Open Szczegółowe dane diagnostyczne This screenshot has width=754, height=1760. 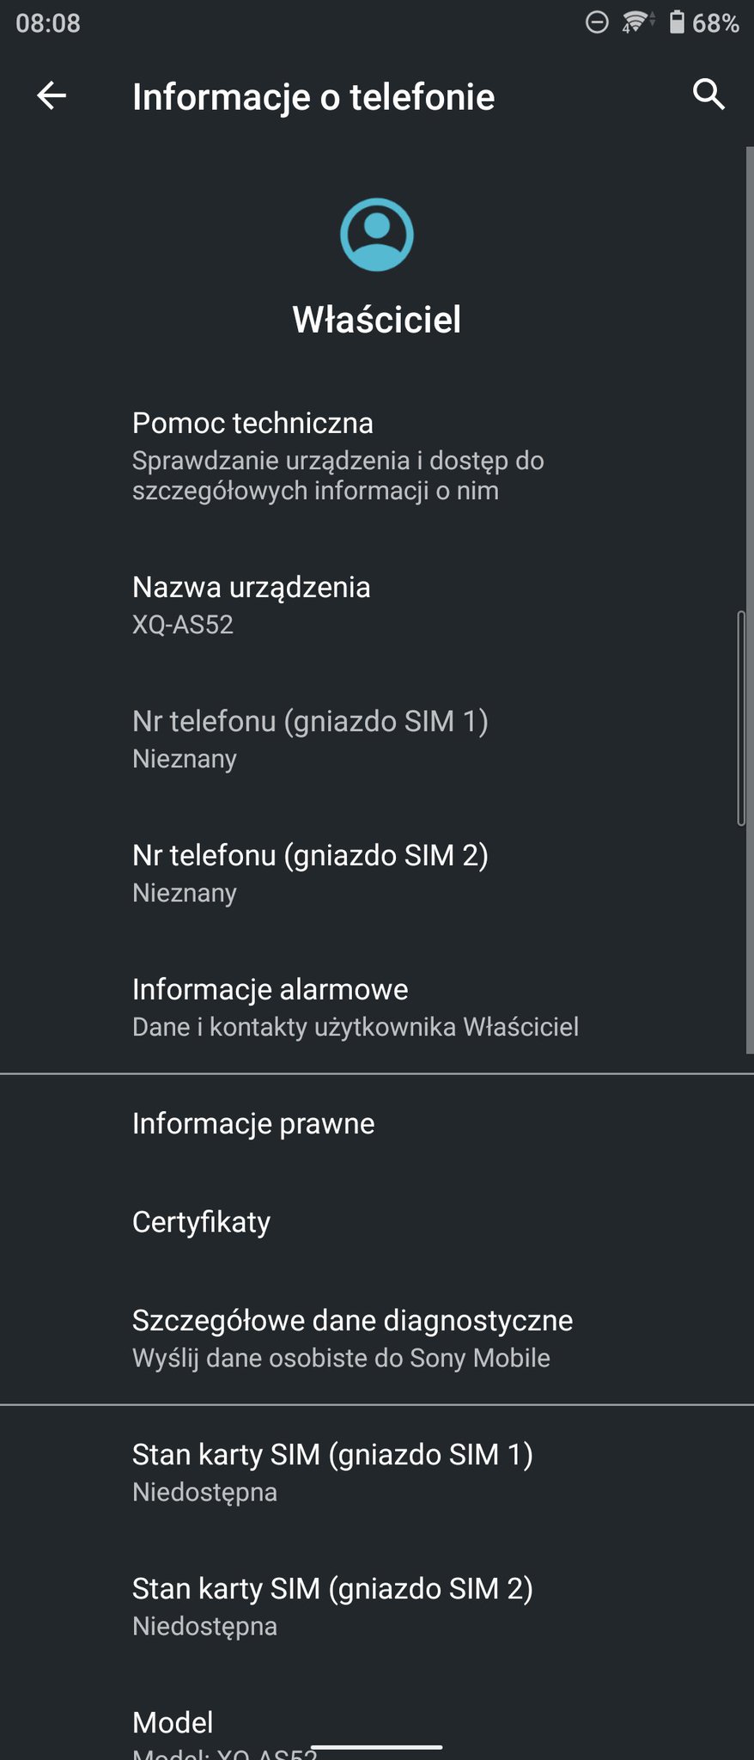pyautogui.click(x=377, y=1337)
